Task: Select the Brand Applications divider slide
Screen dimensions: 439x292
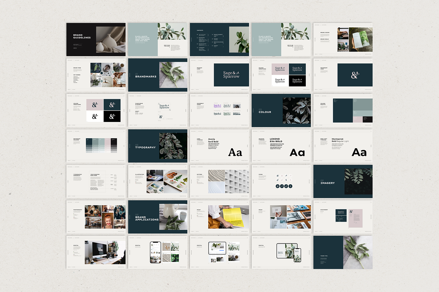Action: [157, 217]
